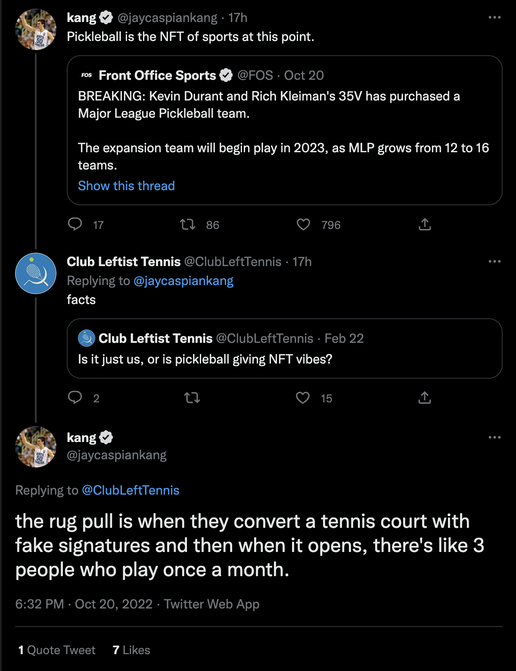Retweet kang's tweet with 86 retweets

pos(187,224)
